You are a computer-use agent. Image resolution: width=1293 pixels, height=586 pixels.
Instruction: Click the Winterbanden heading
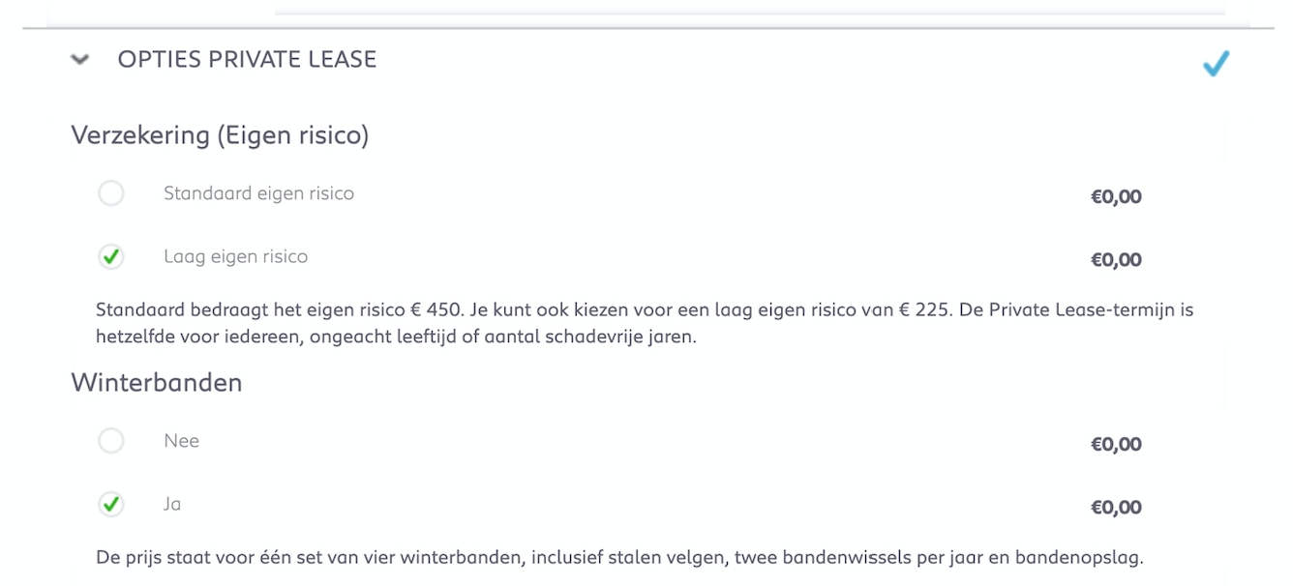pyautogui.click(x=156, y=383)
